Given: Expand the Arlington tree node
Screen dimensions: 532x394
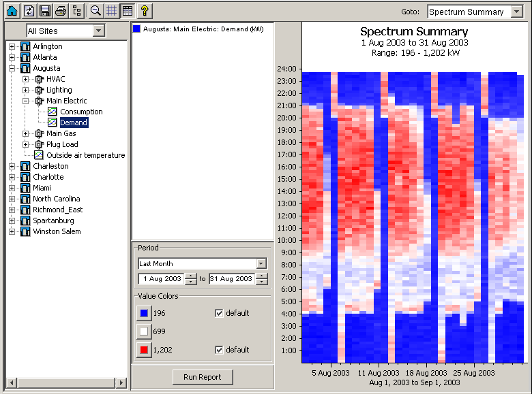Looking at the screenshot, I should [x=12, y=46].
